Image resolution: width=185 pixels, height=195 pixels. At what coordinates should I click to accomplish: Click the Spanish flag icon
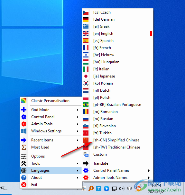[86, 41]
